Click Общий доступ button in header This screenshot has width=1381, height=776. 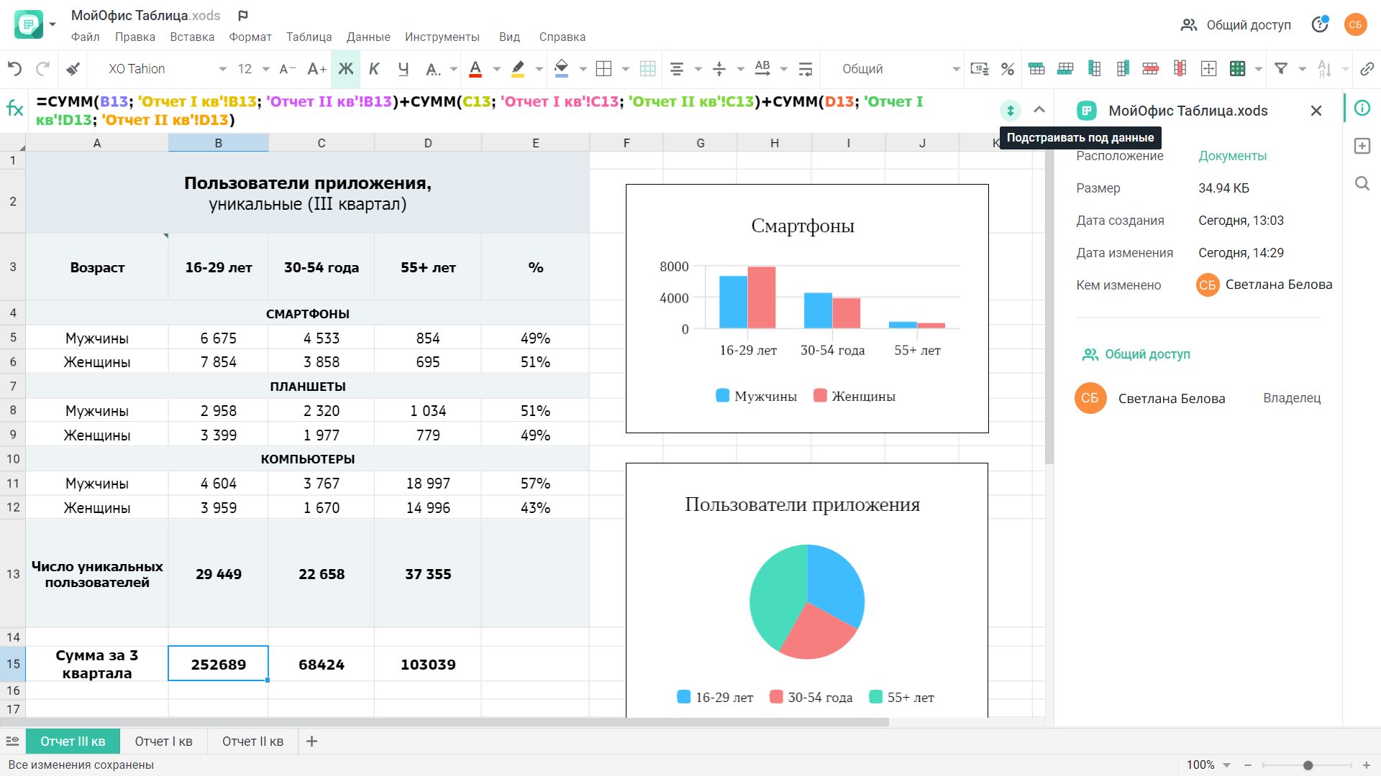pos(1236,25)
